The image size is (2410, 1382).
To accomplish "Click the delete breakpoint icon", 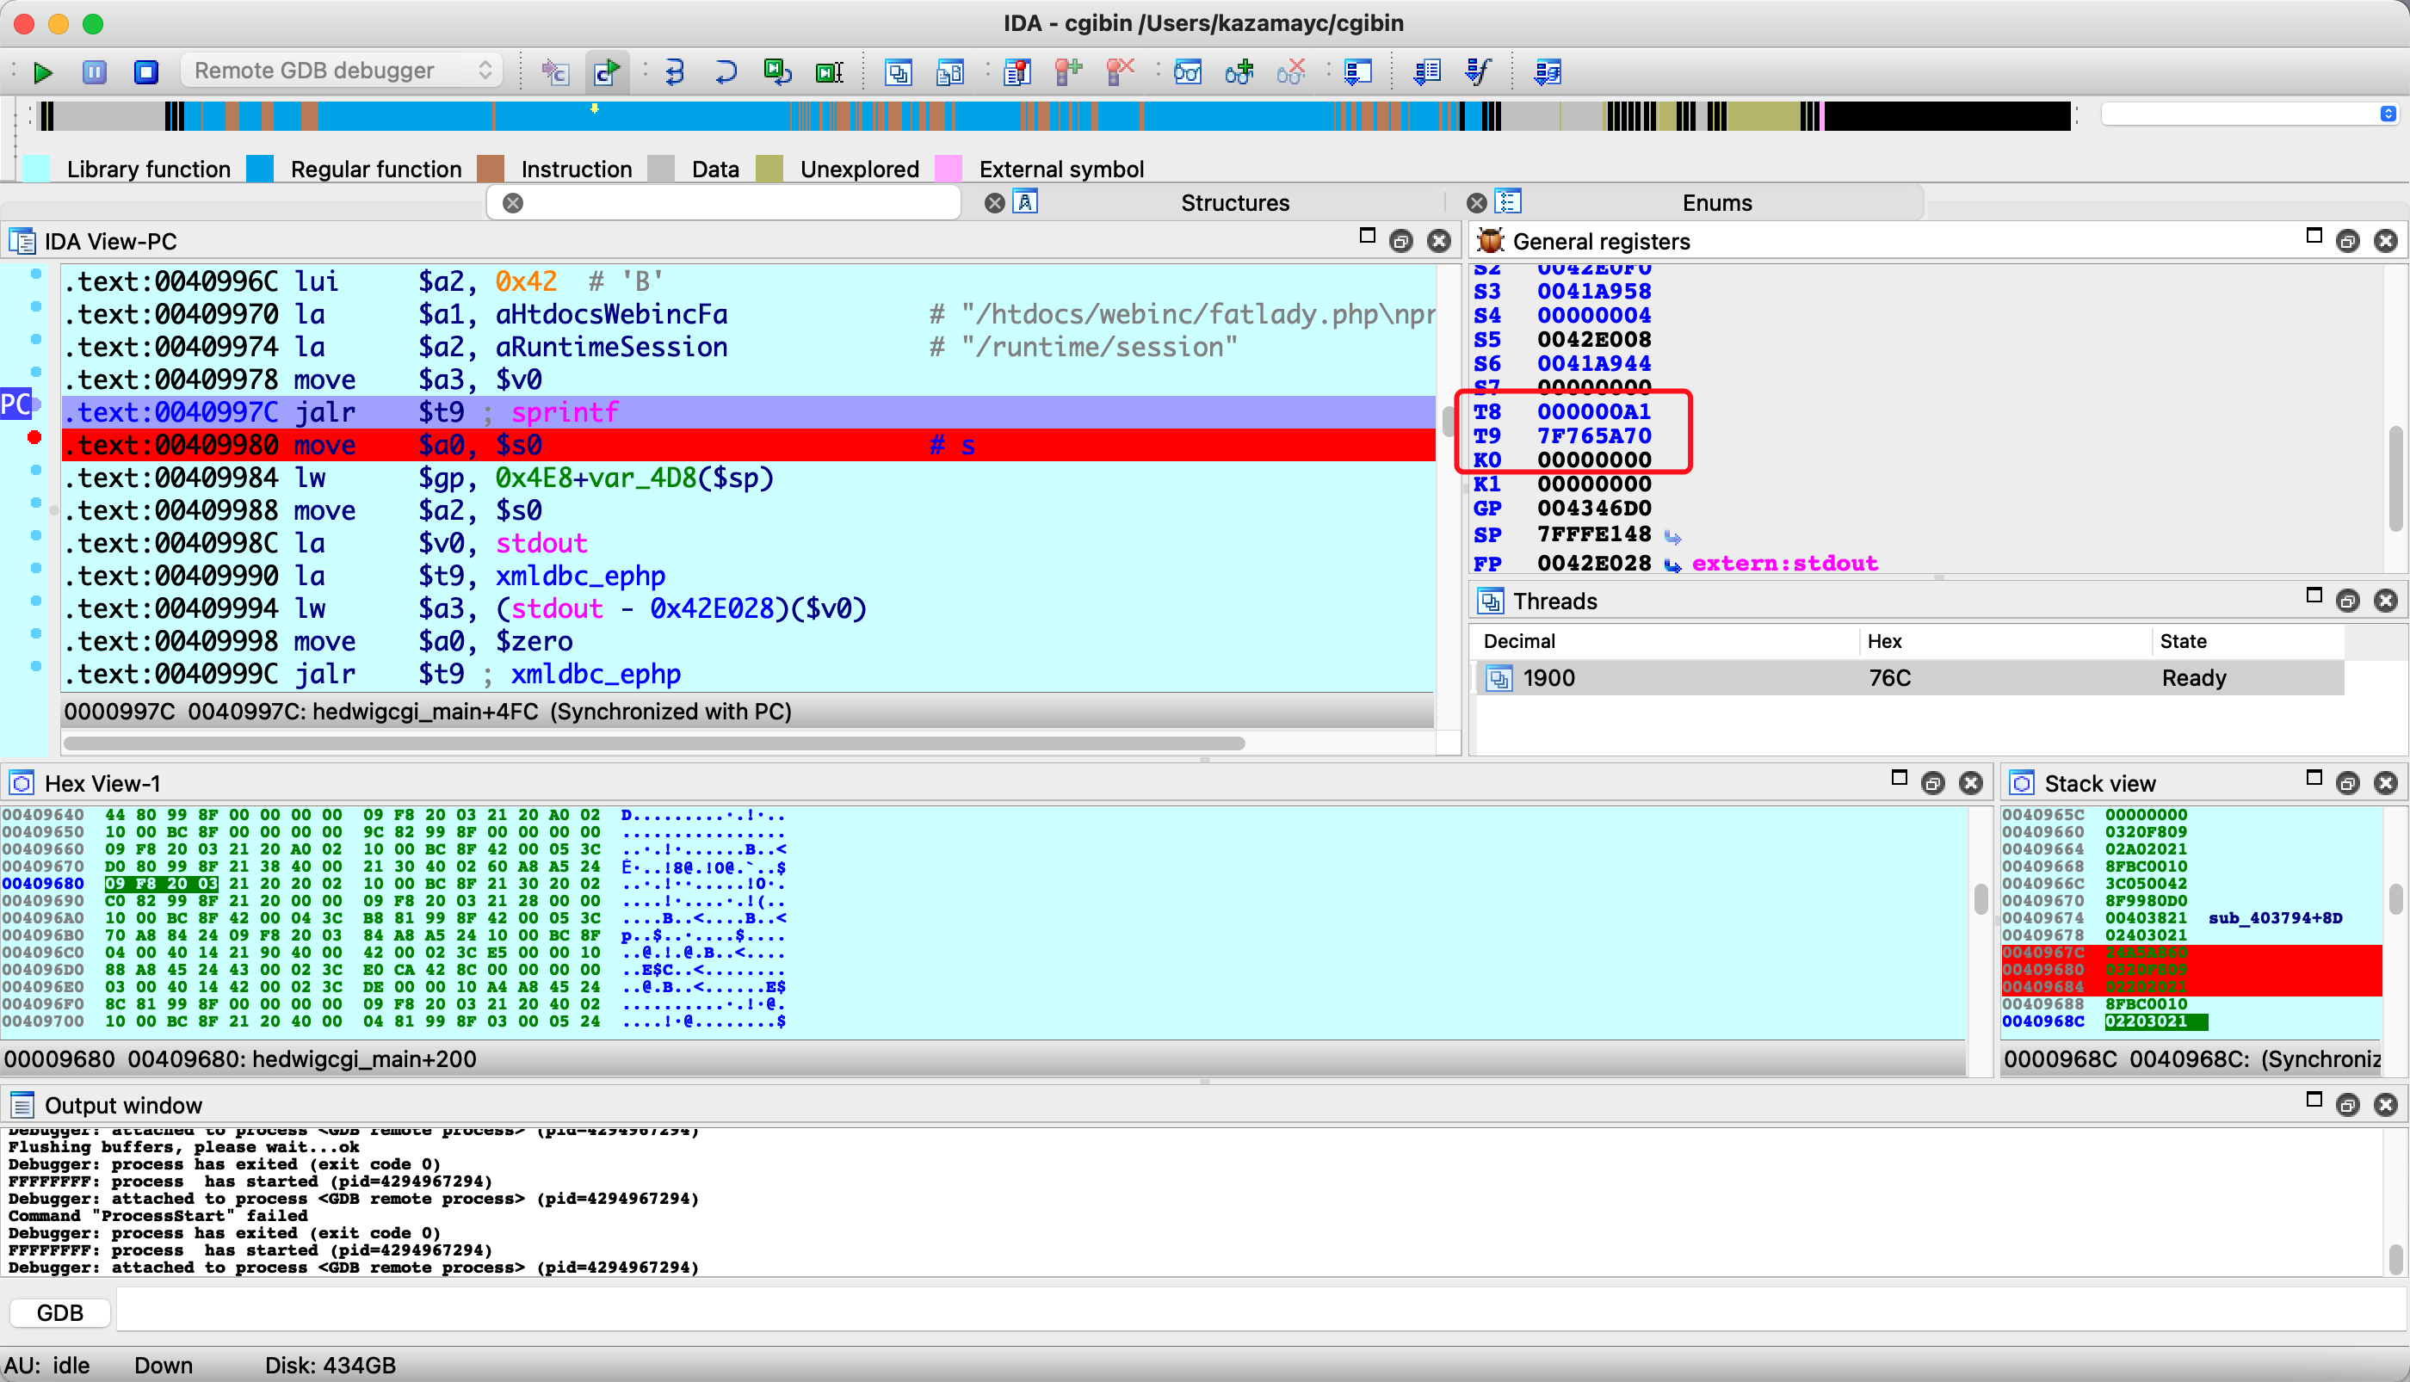I will tap(1120, 72).
